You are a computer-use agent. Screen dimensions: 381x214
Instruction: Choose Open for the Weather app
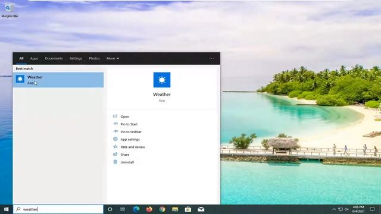tap(124, 117)
